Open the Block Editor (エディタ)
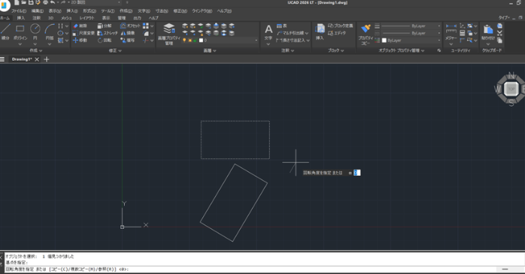The height and width of the screenshot is (274, 525). click(x=336, y=33)
